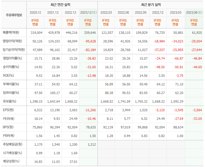
Task: Select the reserve ratio value 1,765.32
Action: [141, 101]
